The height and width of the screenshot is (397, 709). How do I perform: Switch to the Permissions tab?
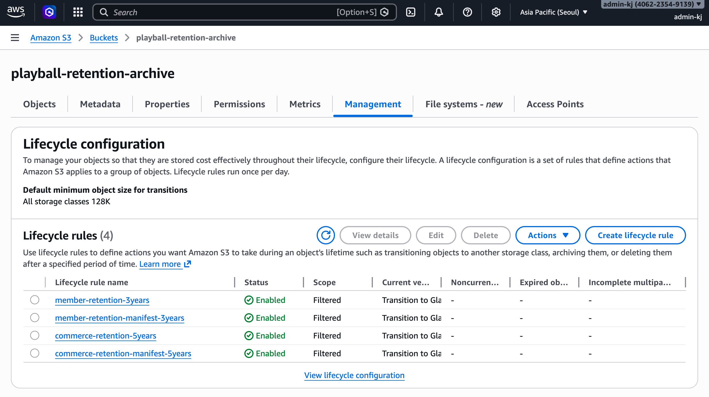pyautogui.click(x=239, y=104)
